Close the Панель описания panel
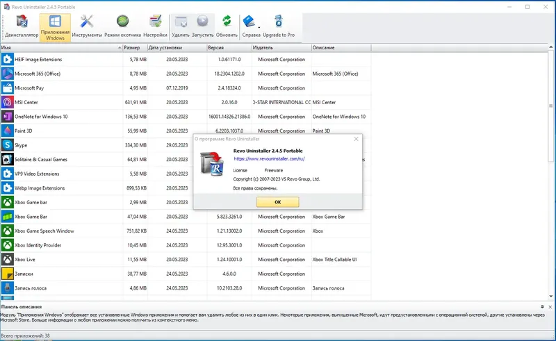The image size is (556, 341). tap(550, 307)
